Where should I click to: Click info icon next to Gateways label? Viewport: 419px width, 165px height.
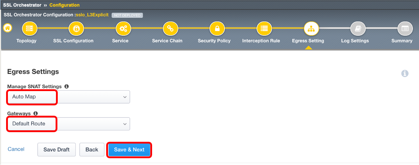point(36,113)
